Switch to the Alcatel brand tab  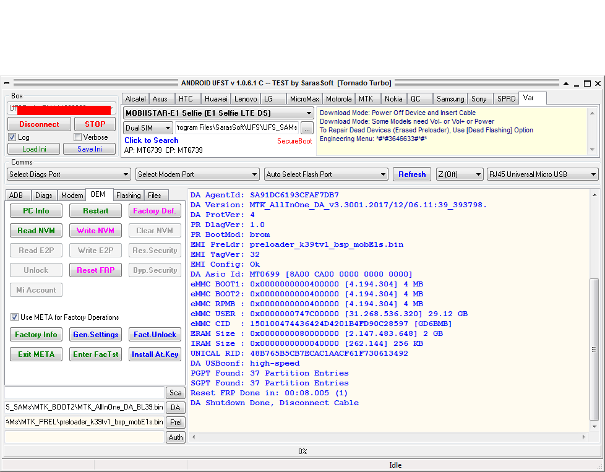pos(135,99)
